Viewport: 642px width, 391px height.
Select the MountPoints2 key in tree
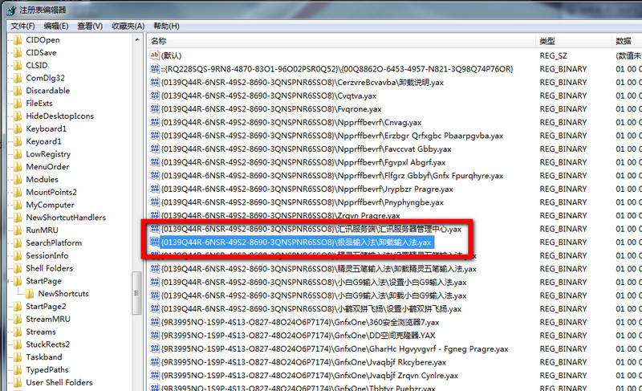[x=51, y=192]
